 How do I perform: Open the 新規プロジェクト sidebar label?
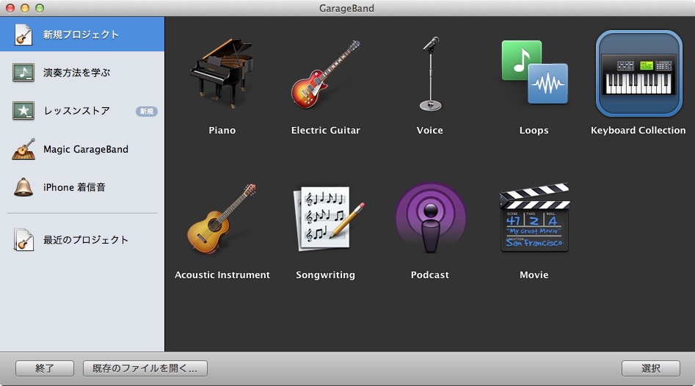81,34
